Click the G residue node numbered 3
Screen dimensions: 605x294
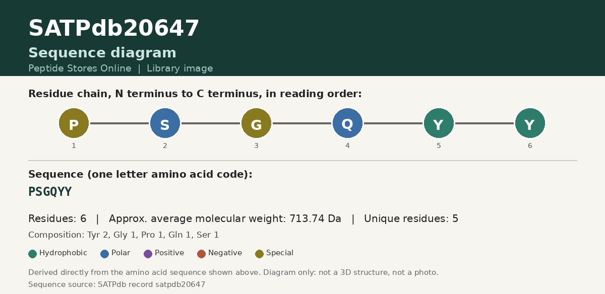(x=256, y=123)
